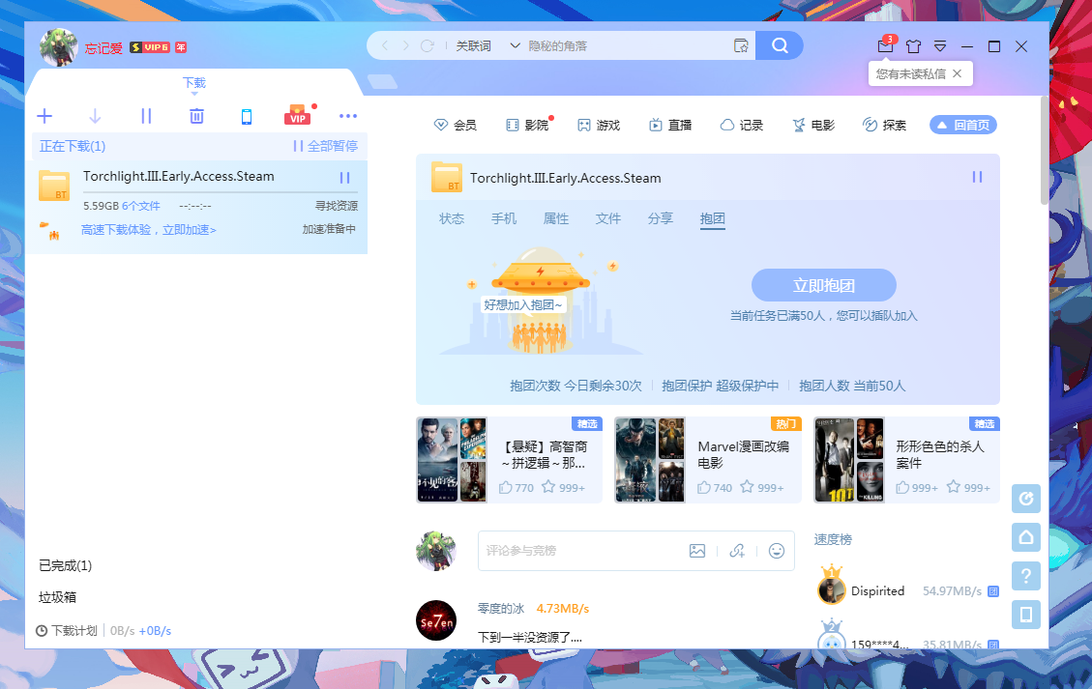
Task: Open the skin/theme shirt icon
Action: [x=912, y=45]
